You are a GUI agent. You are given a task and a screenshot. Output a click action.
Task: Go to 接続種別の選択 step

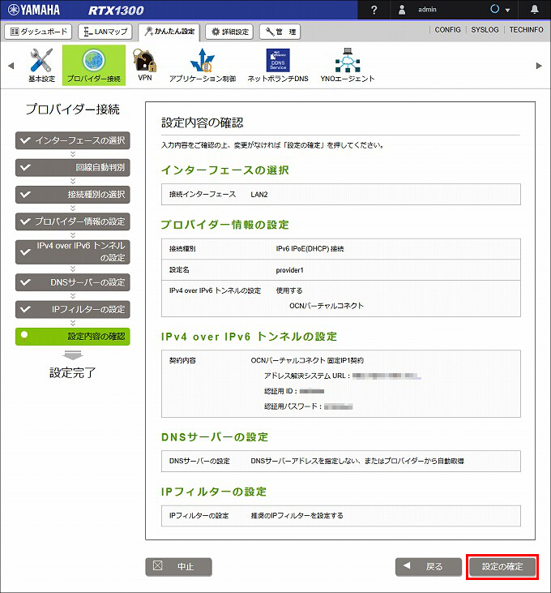[72, 195]
